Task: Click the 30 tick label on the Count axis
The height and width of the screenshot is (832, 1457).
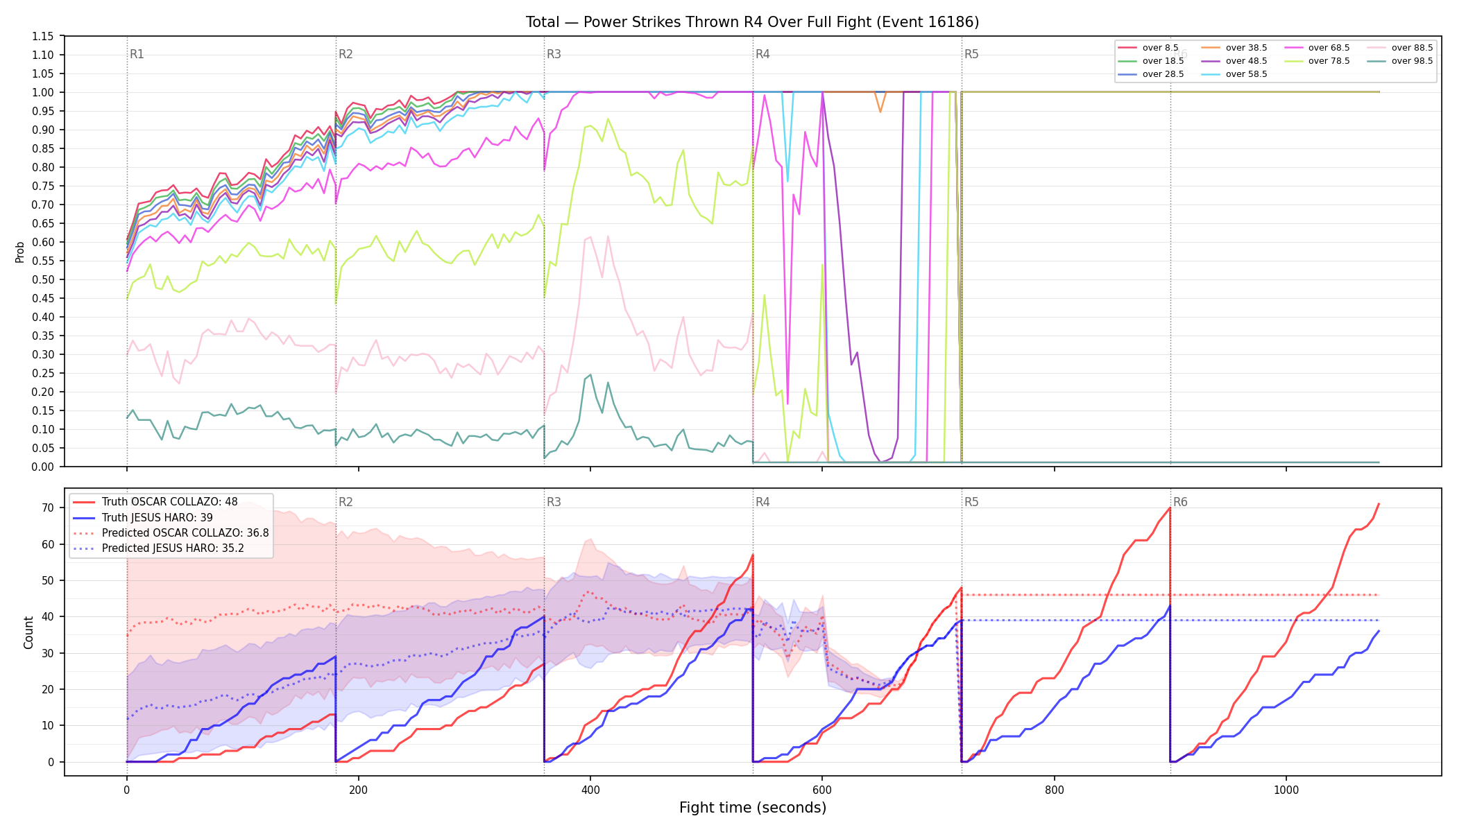Action: click(48, 653)
